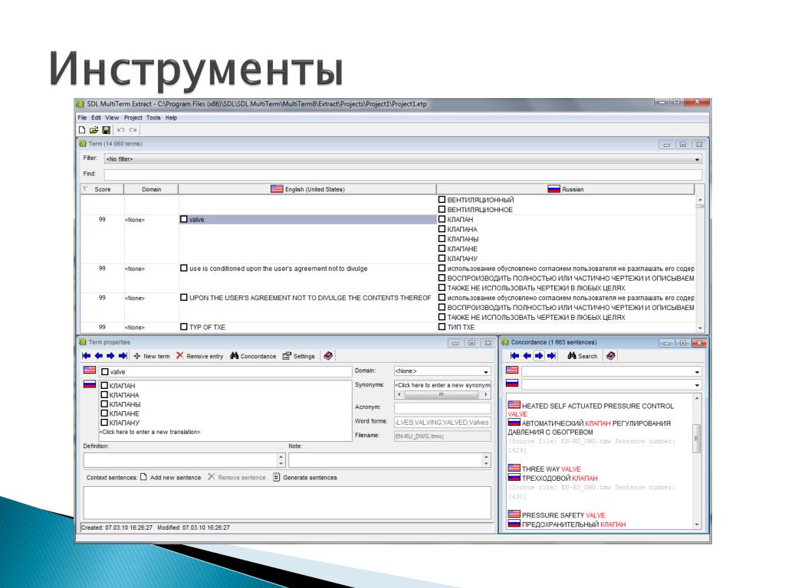The image size is (785, 588).
Task: Click the book icon in Term properties toolbar
Action: [x=328, y=356]
